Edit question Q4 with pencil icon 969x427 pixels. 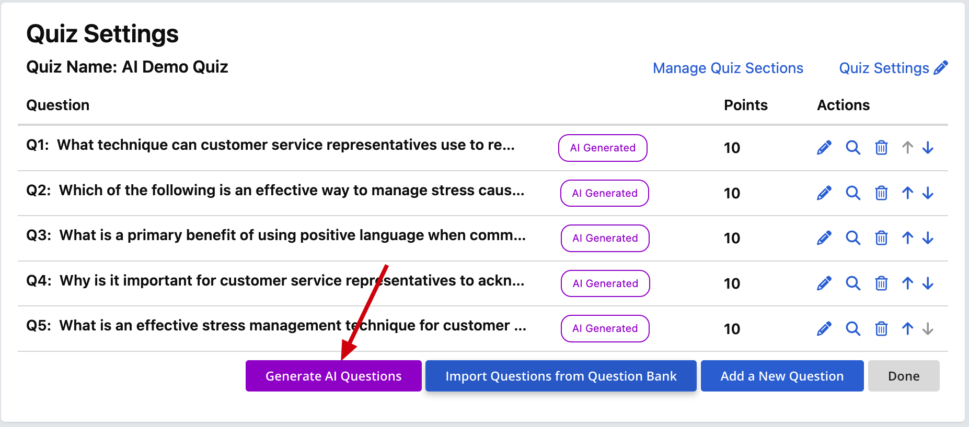(824, 283)
